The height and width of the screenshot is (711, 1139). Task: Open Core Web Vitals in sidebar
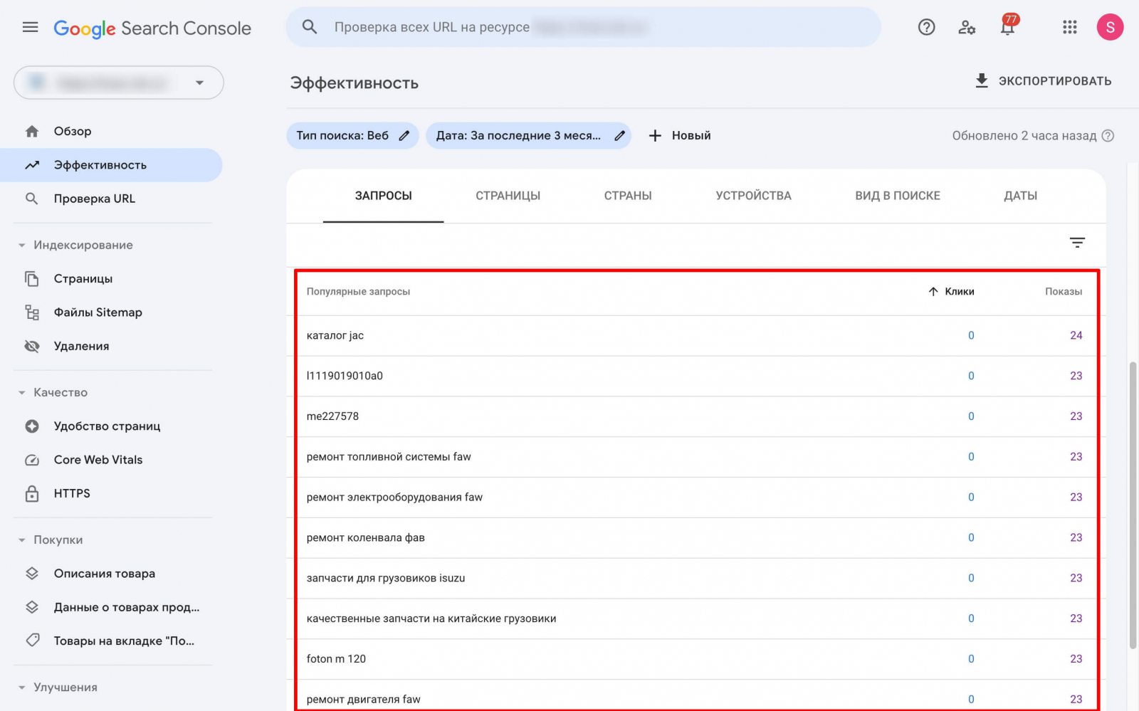(x=98, y=460)
